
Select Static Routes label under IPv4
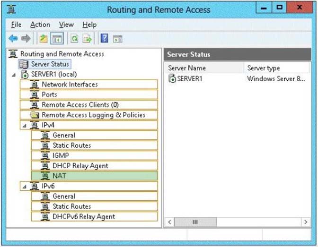pos(71,145)
